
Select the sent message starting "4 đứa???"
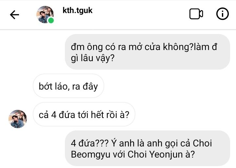tap(147, 148)
